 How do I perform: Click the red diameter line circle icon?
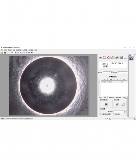[112, 57]
